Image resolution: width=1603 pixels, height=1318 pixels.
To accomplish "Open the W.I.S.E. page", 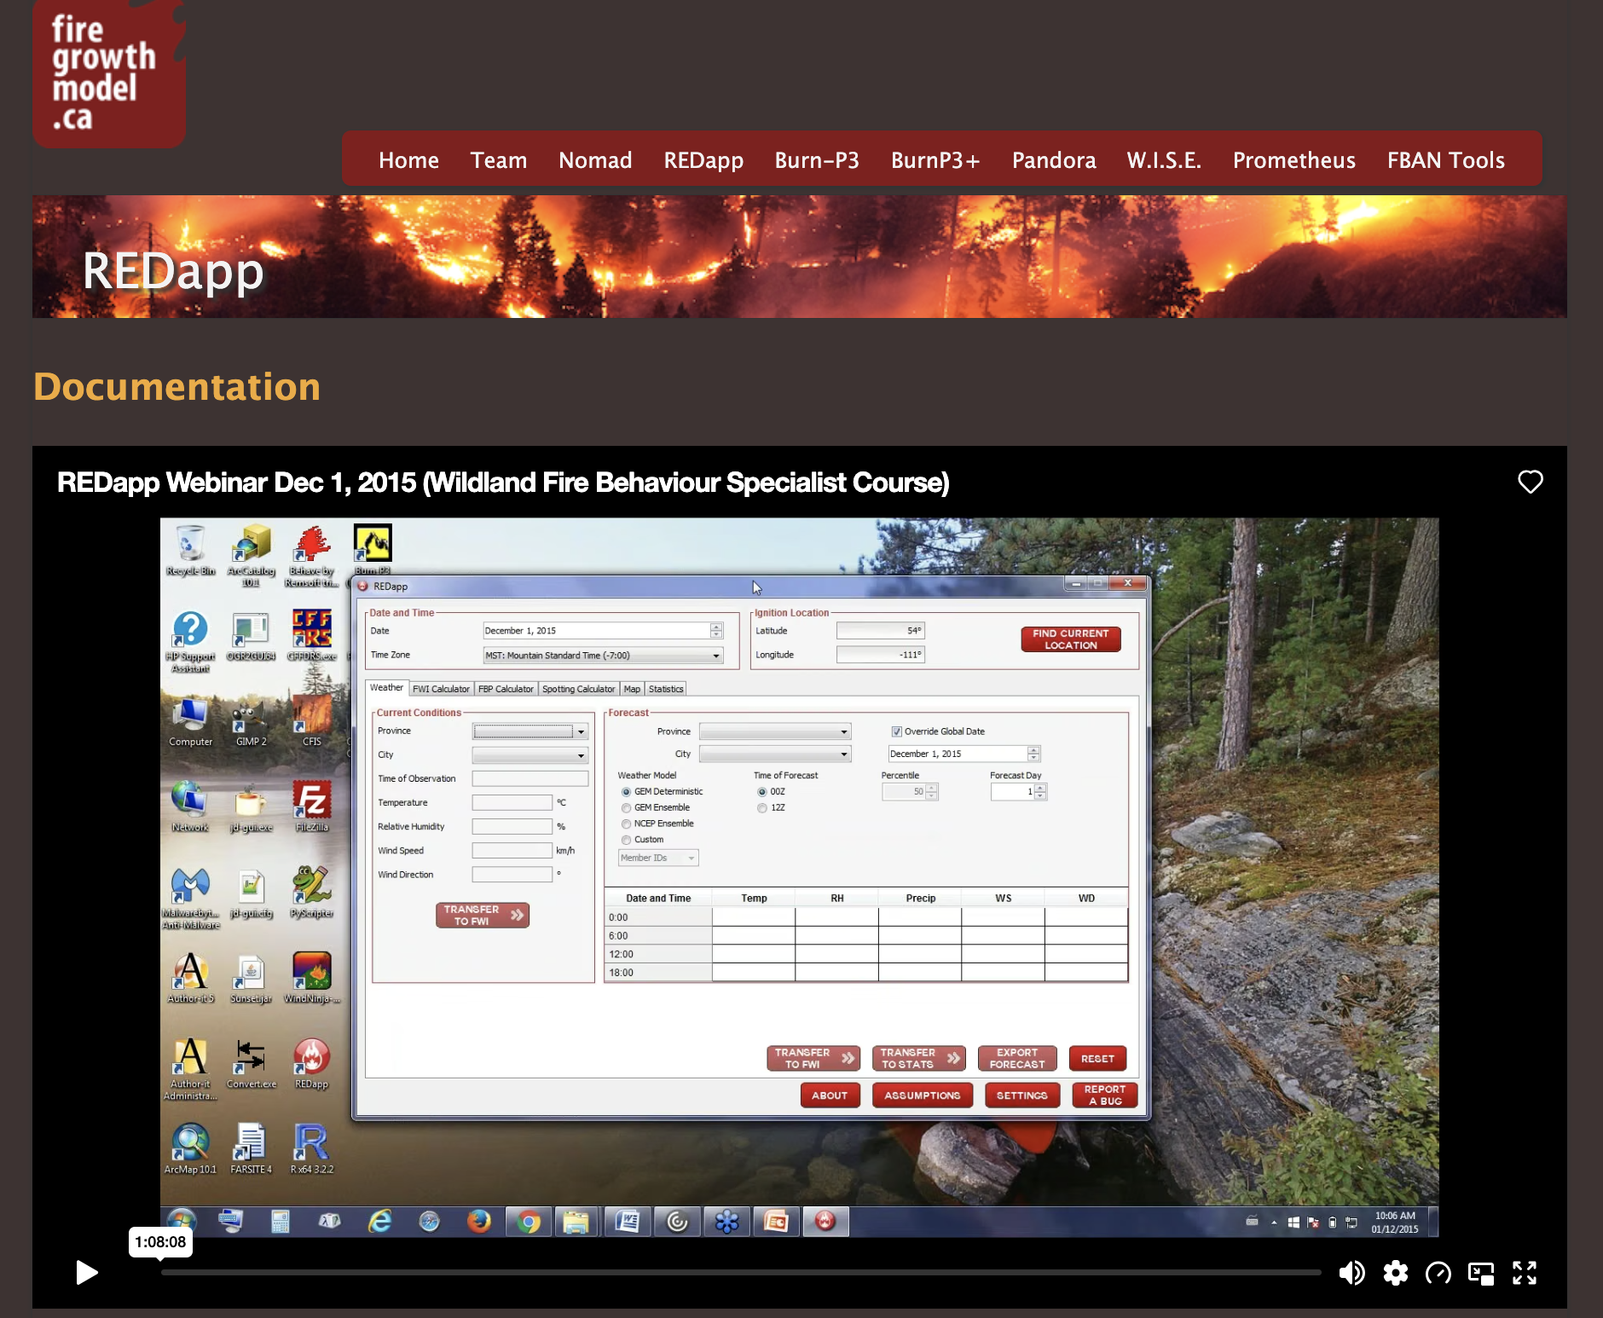I will click(x=1164, y=160).
